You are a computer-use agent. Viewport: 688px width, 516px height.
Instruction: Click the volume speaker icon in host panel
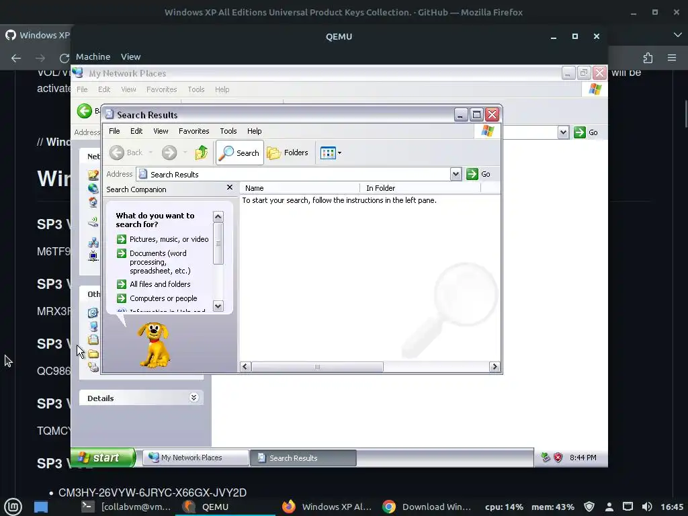(647, 507)
